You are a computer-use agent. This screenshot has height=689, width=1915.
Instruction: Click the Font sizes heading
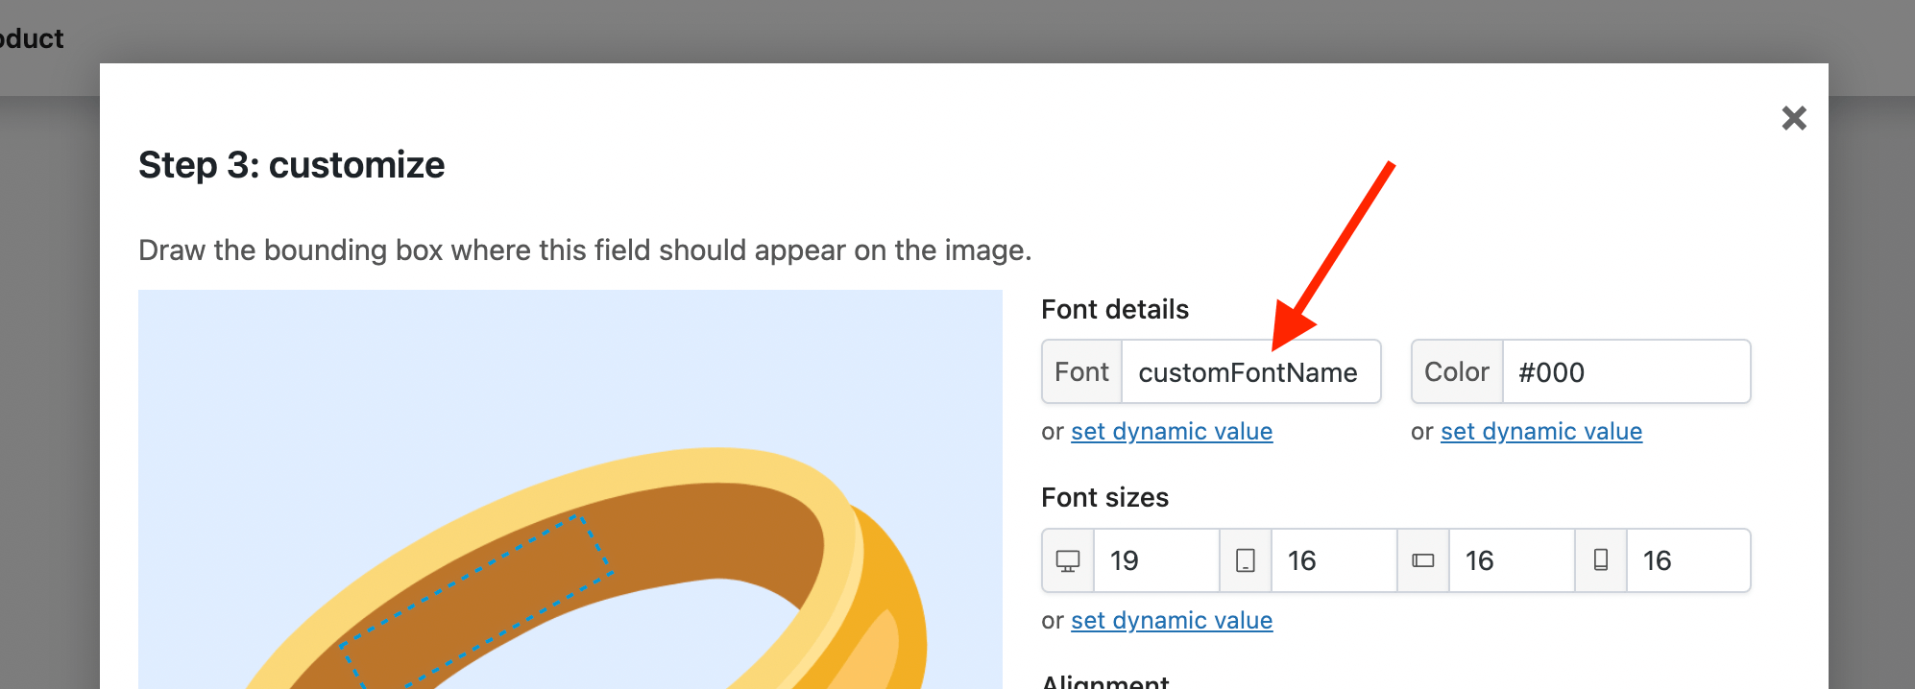[1104, 497]
